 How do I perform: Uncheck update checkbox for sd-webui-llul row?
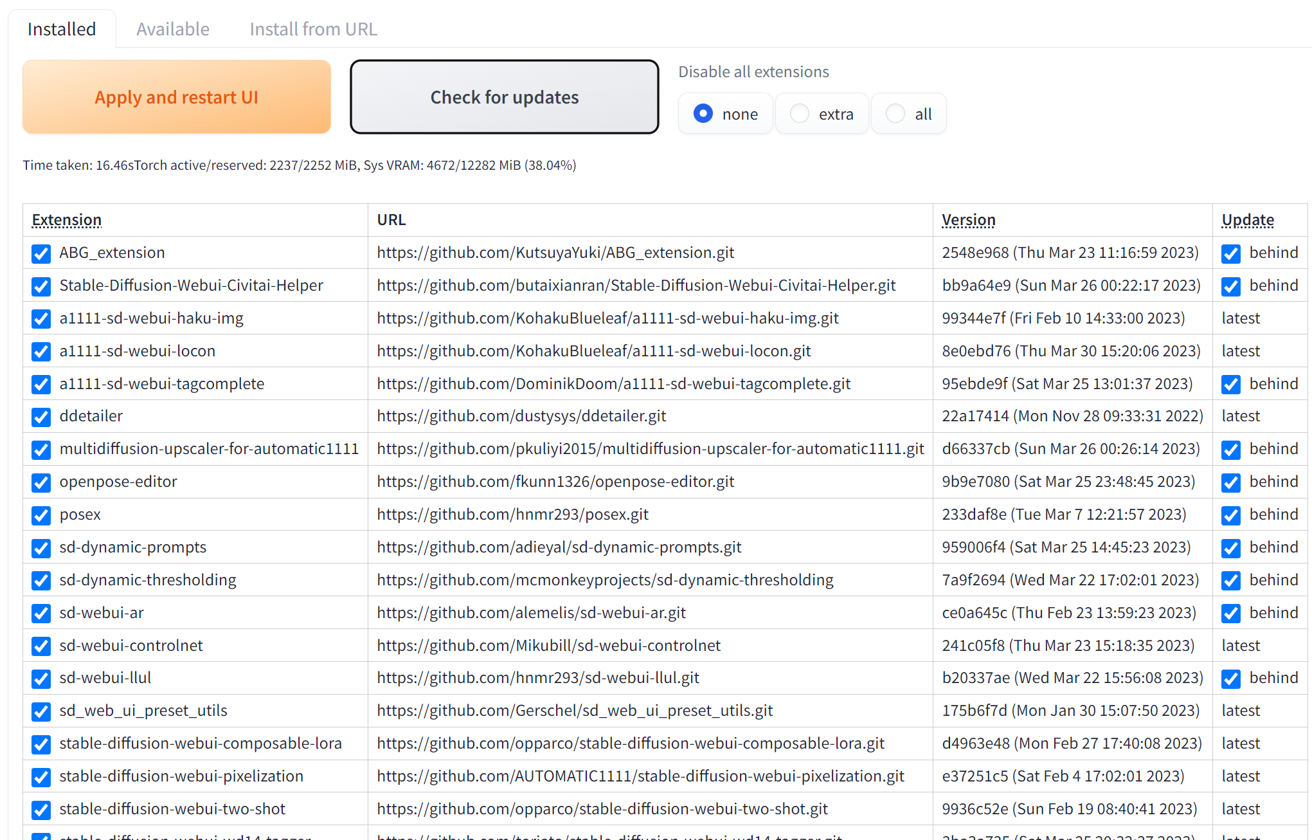(1231, 679)
